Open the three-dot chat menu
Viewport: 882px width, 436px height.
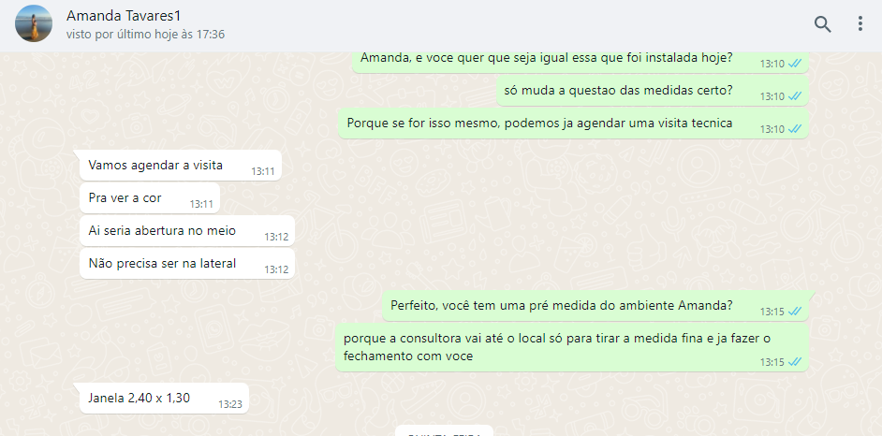click(x=860, y=23)
